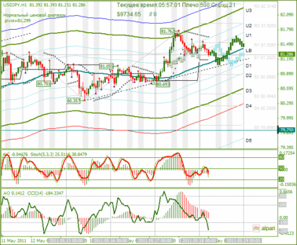
Task: Click the D2 band label
Action: point(249,75)
